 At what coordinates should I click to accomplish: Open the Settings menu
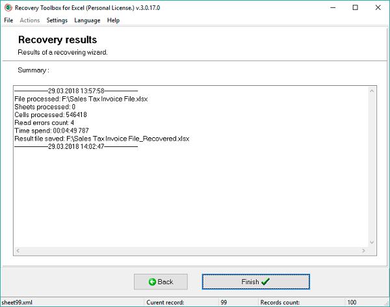click(x=57, y=20)
